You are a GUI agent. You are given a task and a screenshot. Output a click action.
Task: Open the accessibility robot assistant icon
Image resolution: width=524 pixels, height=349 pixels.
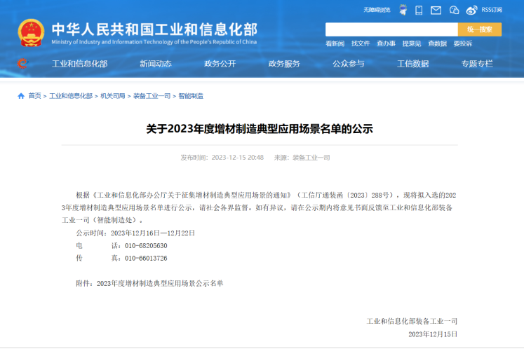click(403, 10)
